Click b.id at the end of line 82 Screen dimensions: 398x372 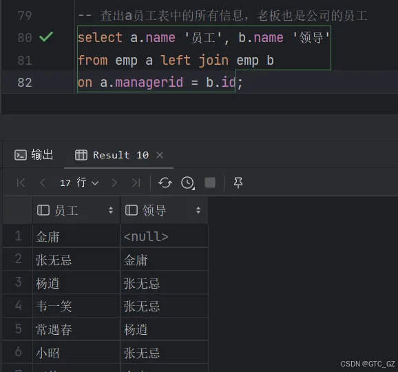tap(221, 83)
